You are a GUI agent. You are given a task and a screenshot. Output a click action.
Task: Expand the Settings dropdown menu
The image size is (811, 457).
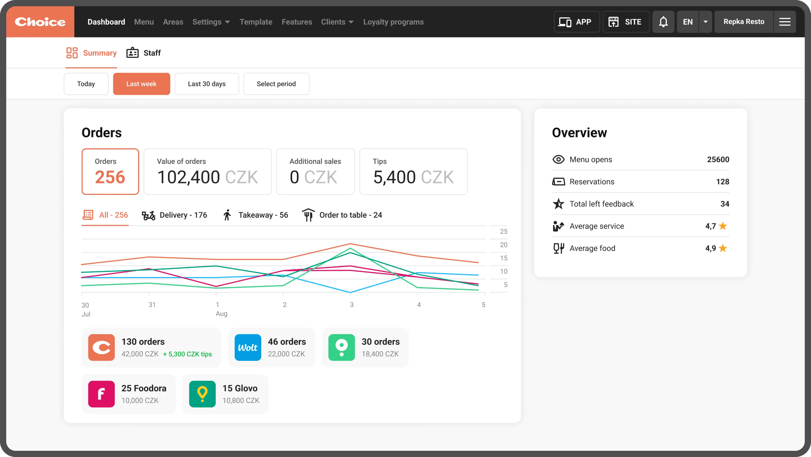(x=211, y=22)
